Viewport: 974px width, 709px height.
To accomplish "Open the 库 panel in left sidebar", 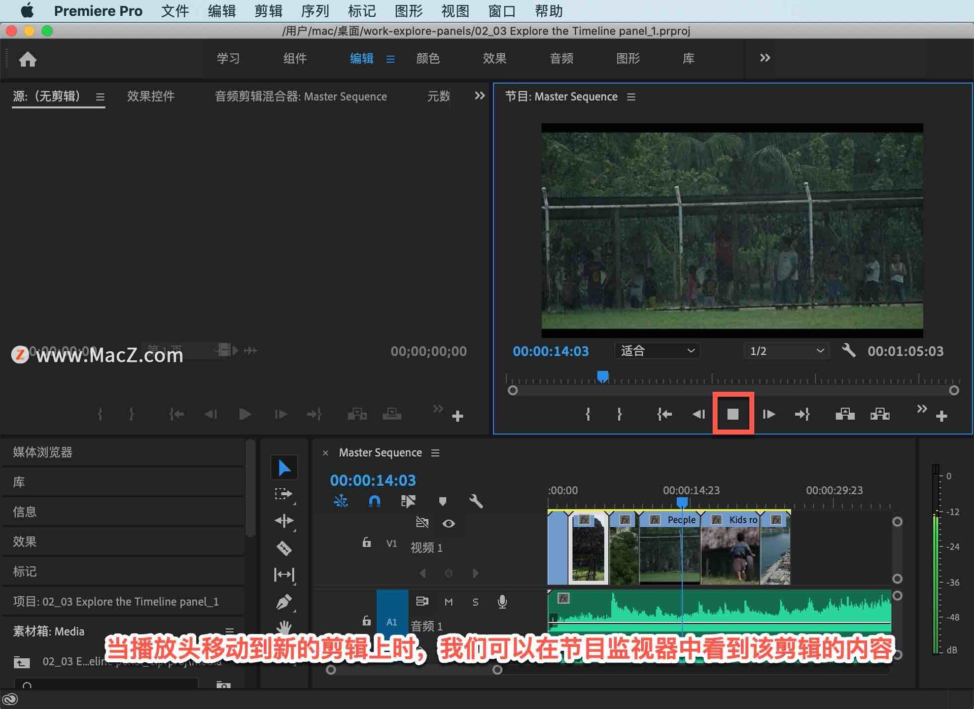I will pos(19,482).
